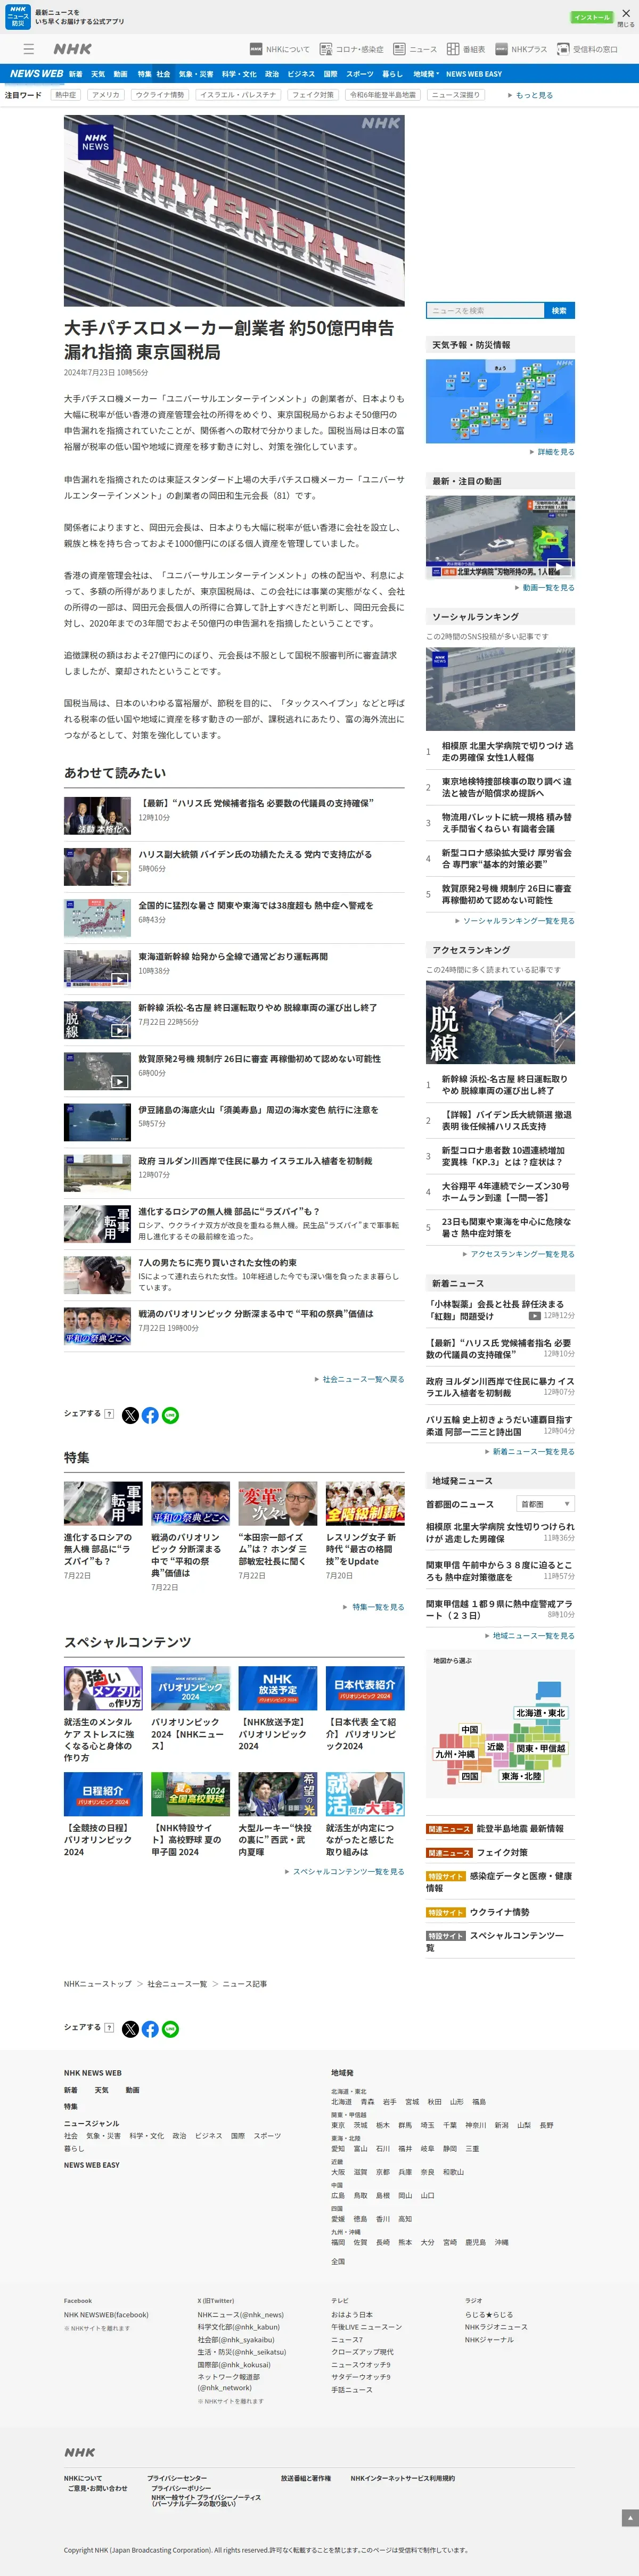Share article on X above 特集
This screenshot has height=2576, width=639.
[x=130, y=1415]
